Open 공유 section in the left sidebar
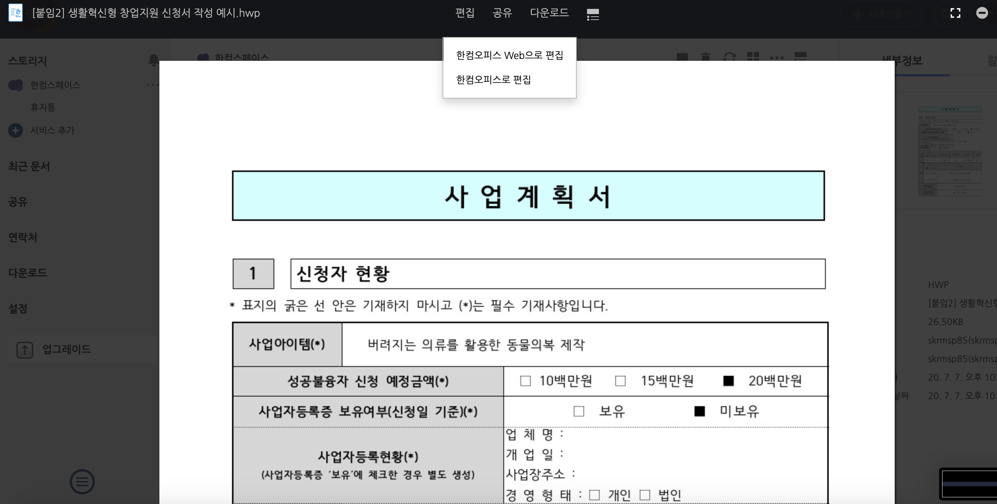 pos(18,202)
